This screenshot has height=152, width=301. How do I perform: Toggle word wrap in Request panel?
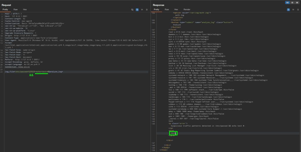pos(137,9)
